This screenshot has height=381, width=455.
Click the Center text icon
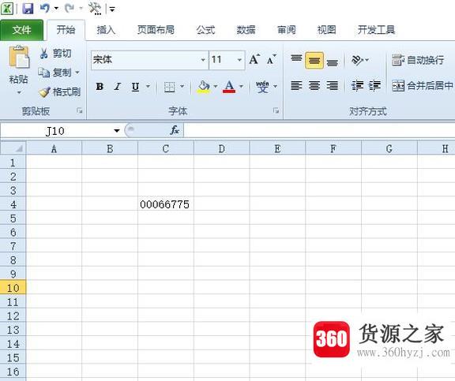coord(314,86)
